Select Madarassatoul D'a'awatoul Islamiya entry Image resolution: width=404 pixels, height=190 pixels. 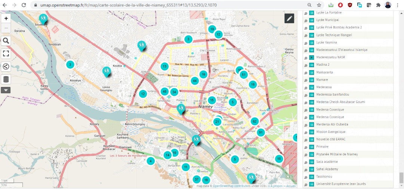(342, 50)
